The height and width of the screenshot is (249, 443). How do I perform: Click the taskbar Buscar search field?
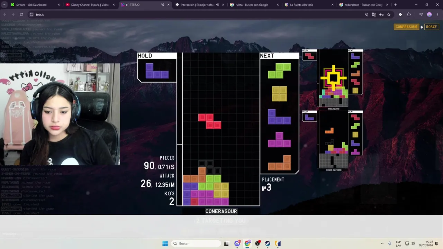(x=196, y=243)
